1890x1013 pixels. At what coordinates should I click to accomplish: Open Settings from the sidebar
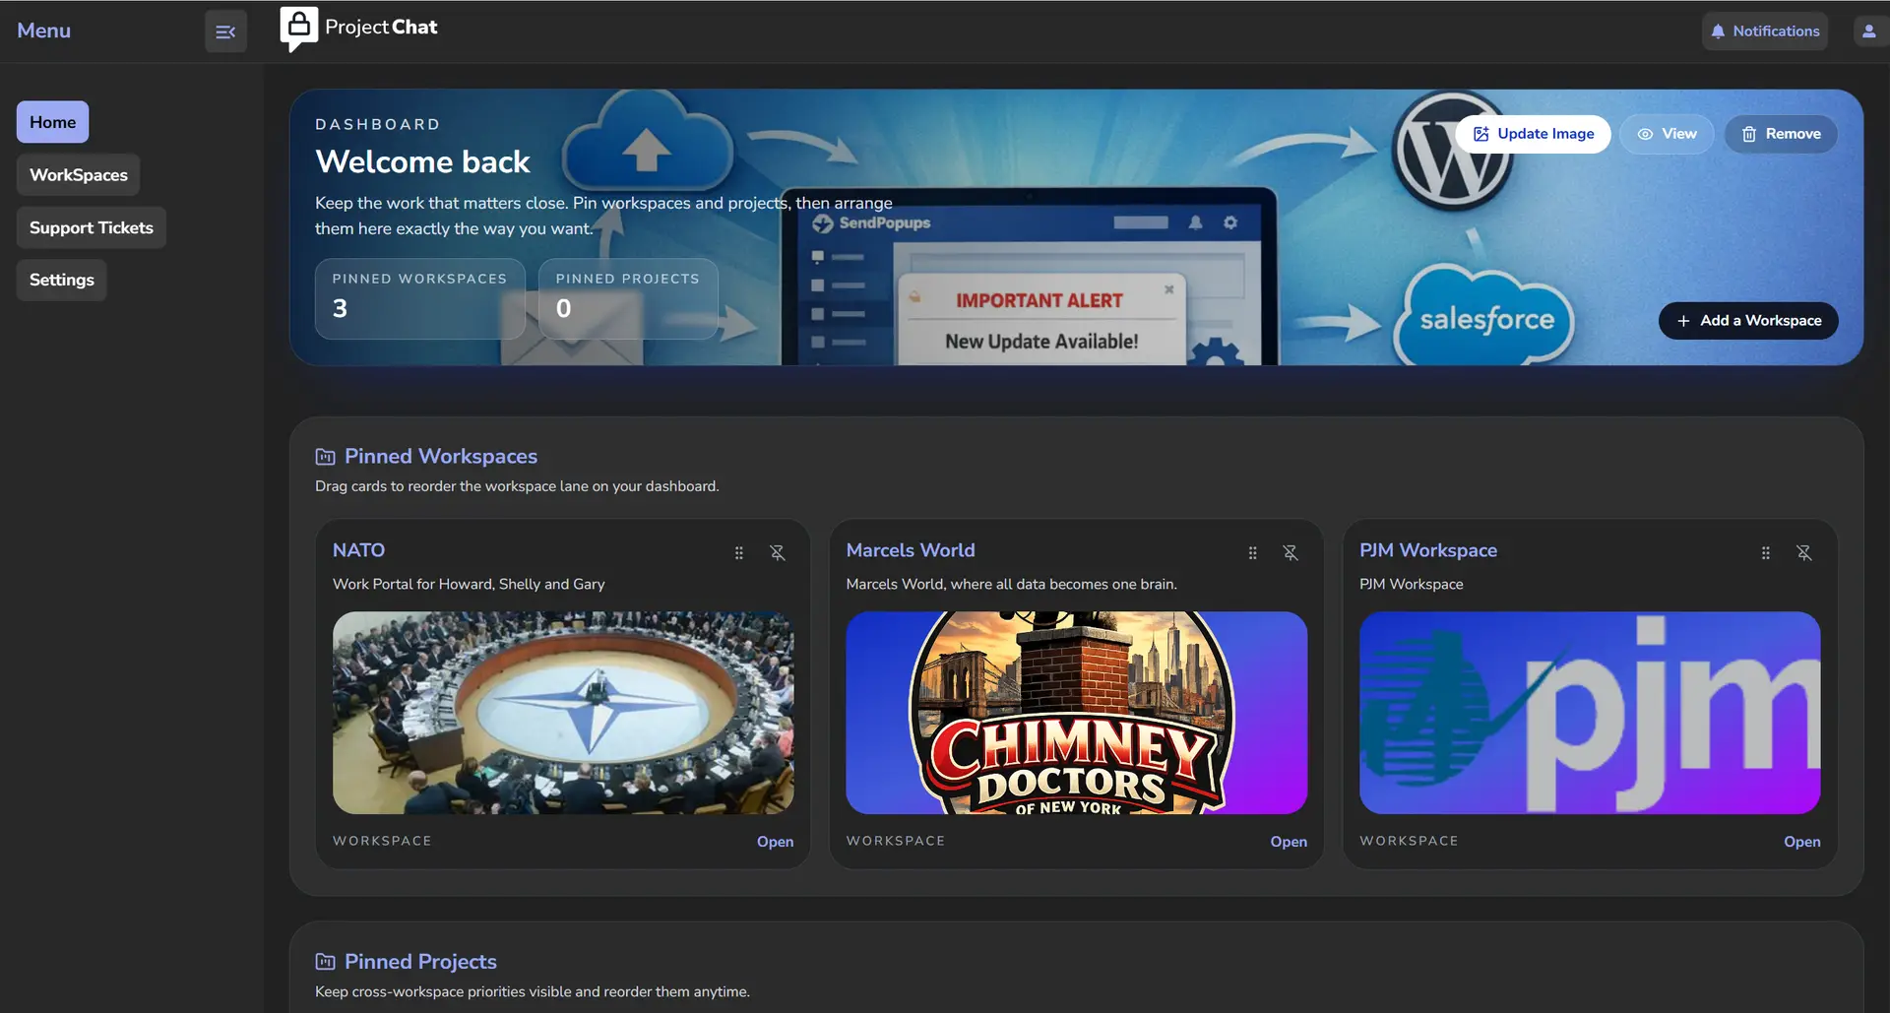click(62, 280)
